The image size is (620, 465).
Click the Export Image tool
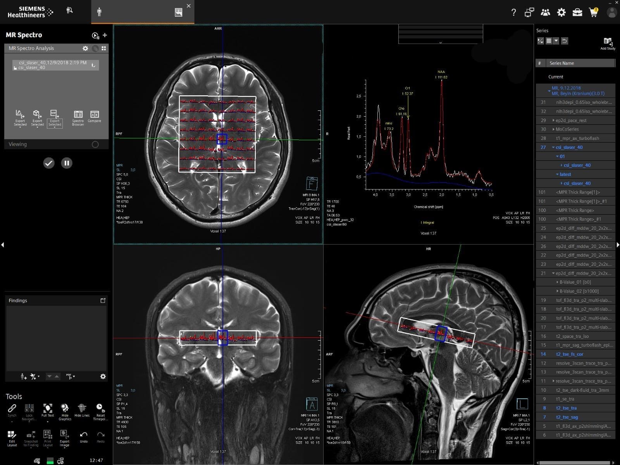64,437
